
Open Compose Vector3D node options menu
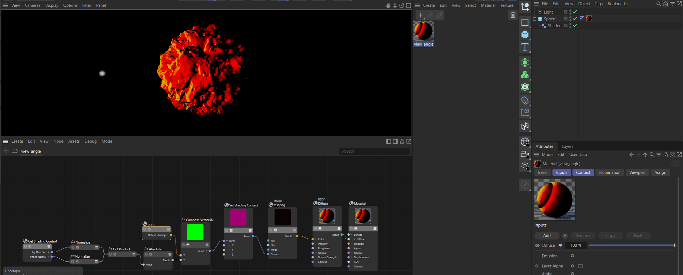click(207, 245)
